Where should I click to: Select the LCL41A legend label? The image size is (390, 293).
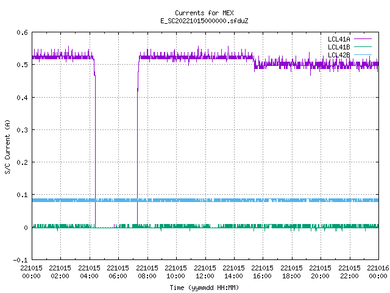point(339,39)
